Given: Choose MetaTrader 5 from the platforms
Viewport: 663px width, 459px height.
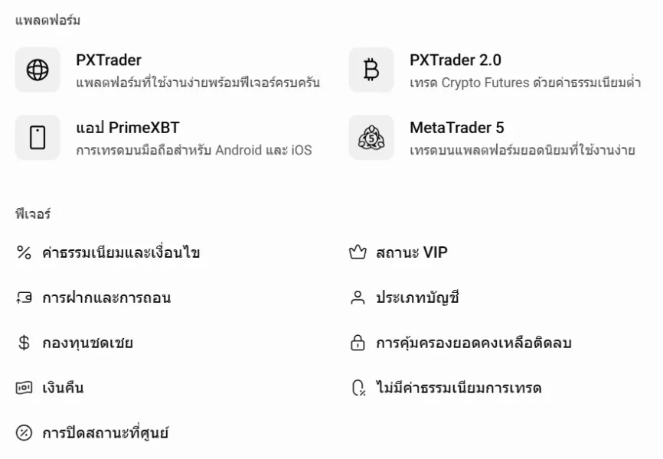Looking at the screenshot, I should (457, 128).
